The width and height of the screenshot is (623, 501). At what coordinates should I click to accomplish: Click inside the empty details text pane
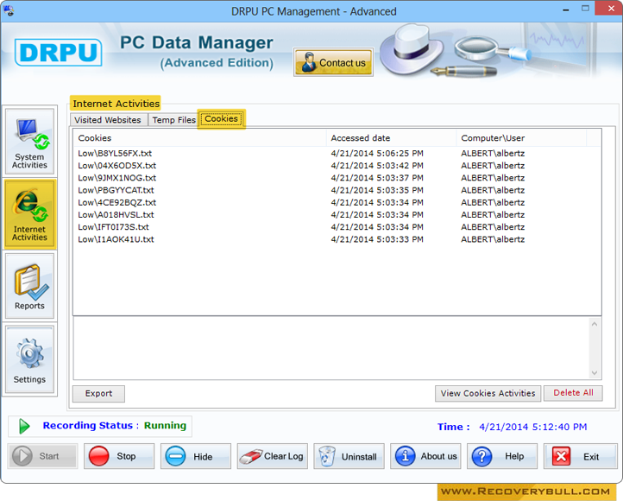click(331, 348)
